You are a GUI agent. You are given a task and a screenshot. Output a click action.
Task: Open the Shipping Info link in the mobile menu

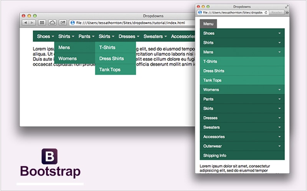point(242,155)
